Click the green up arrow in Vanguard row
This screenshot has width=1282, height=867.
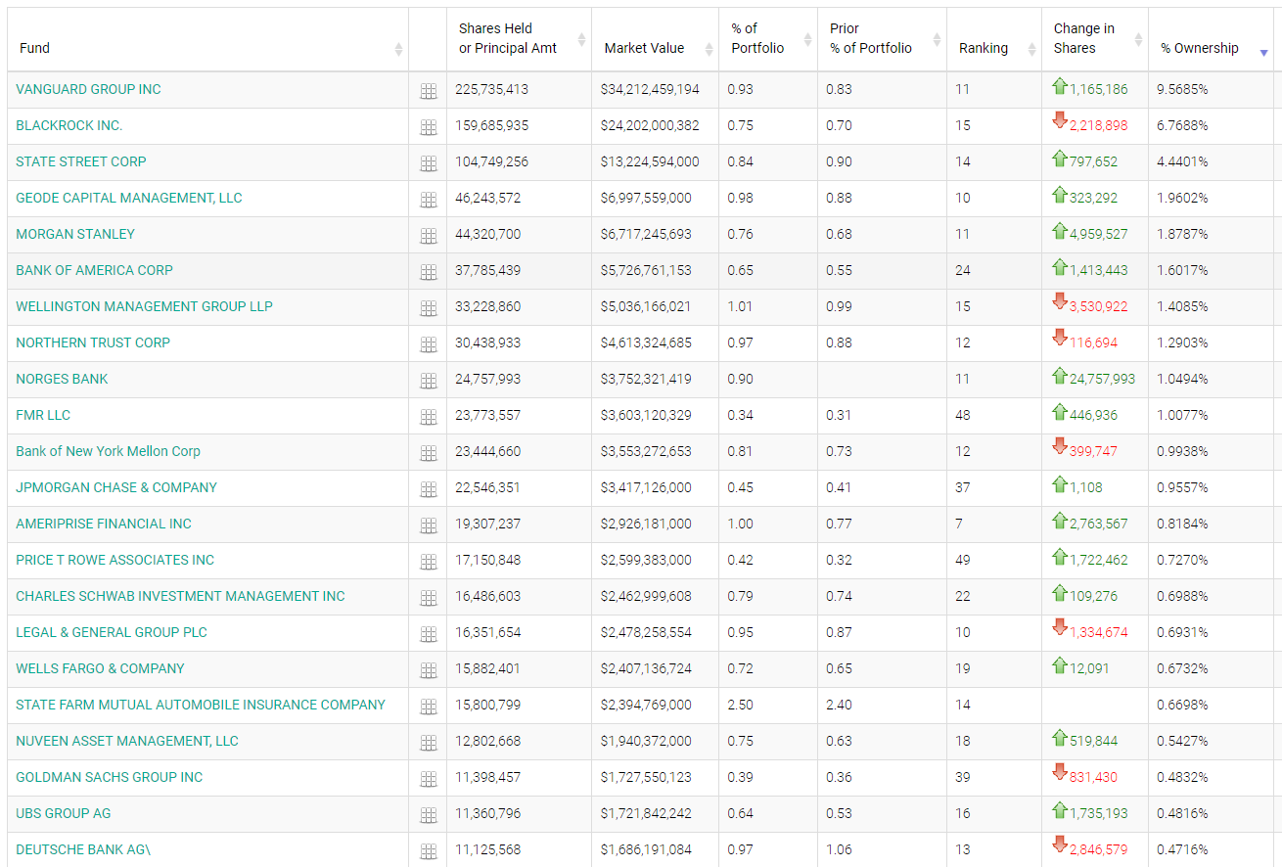point(1059,86)
